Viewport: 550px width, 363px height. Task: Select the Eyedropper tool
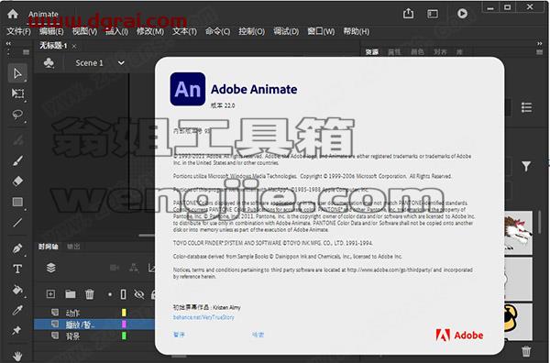pyautogui.click(x=17, y=310)
